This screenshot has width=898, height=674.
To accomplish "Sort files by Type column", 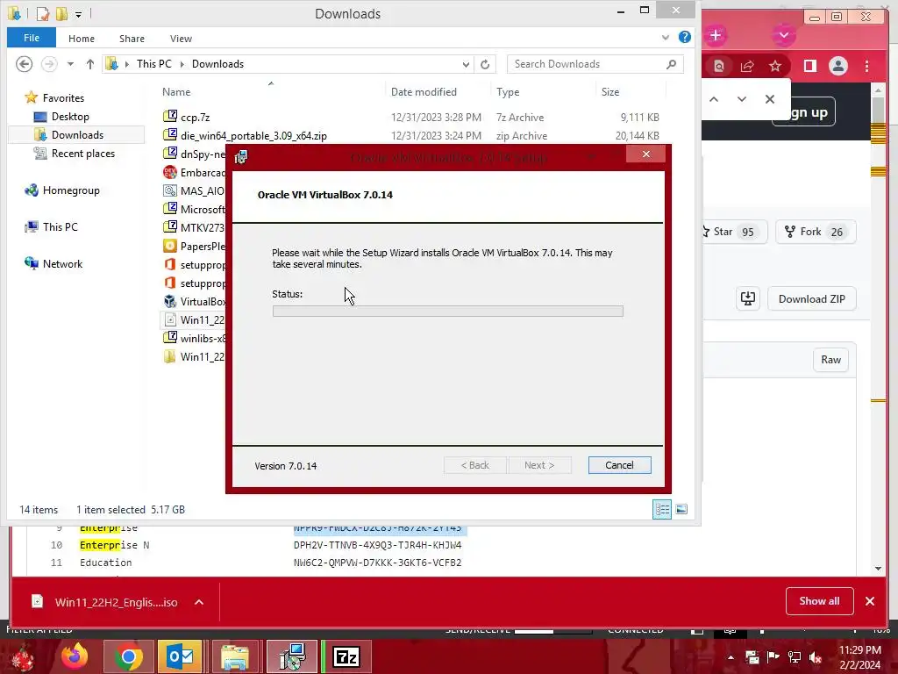I will point(508,91).
